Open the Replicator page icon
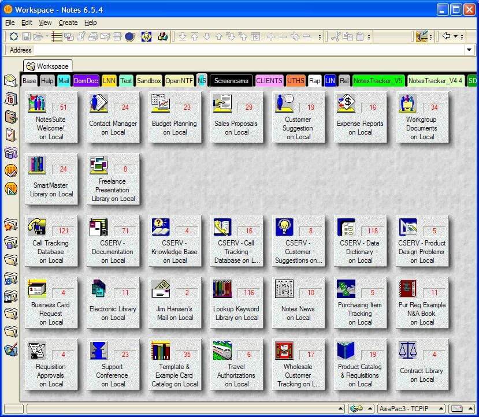479x417 pixels. pos(10,153)
